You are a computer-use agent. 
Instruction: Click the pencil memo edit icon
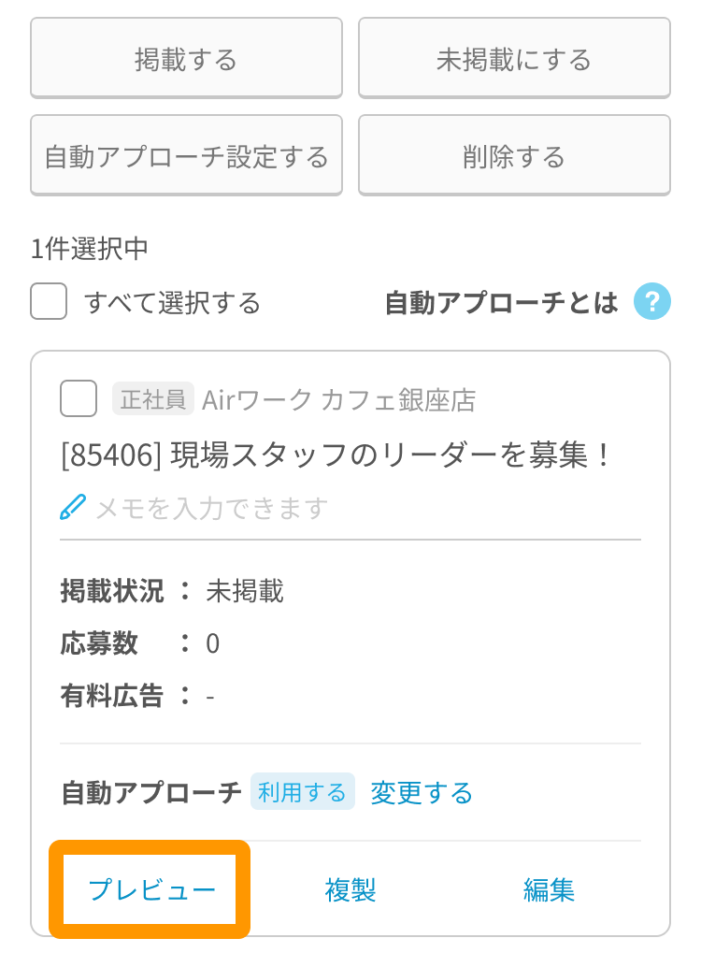click(73, 507)
